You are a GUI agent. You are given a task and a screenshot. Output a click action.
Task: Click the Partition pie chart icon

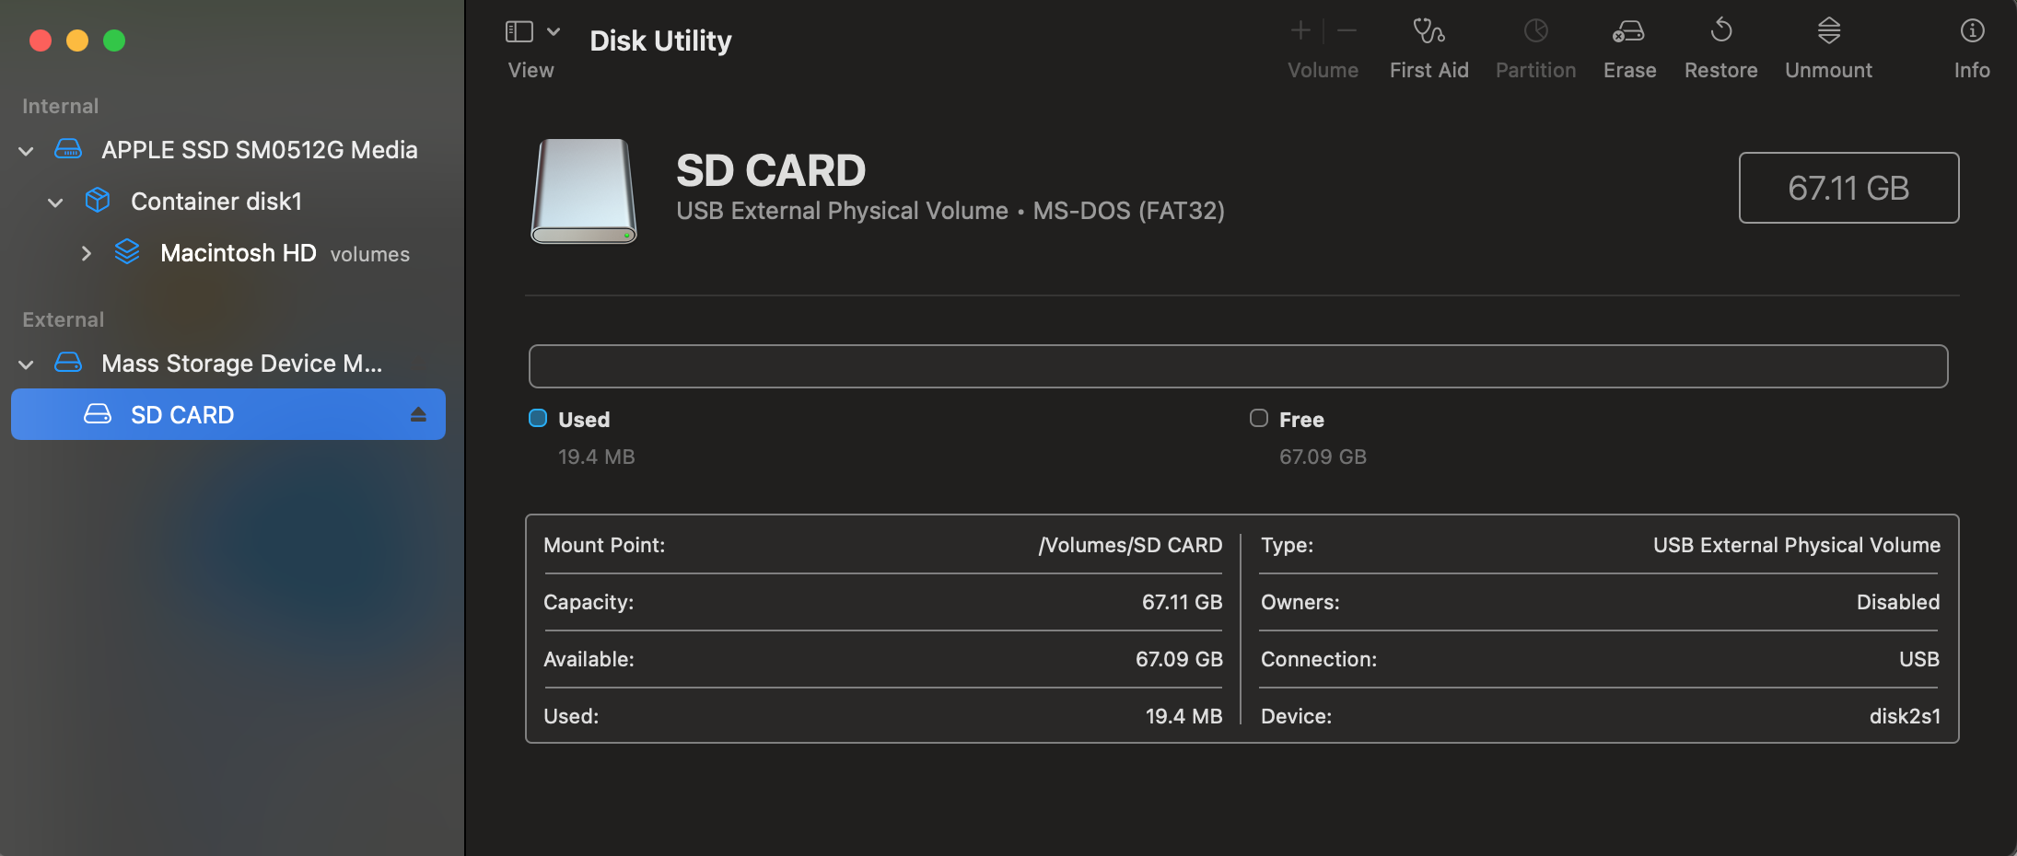(x=1535, y=30)
